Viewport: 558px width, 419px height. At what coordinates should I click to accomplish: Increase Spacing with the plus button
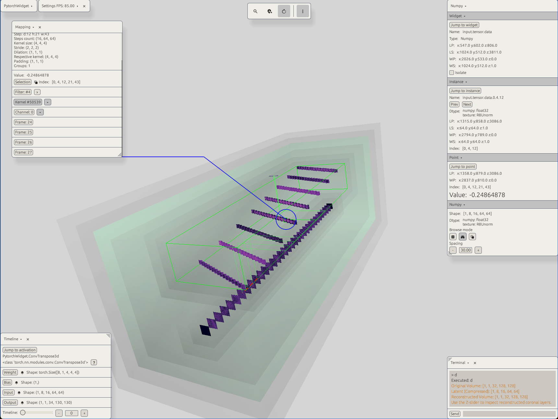point(478,250)
